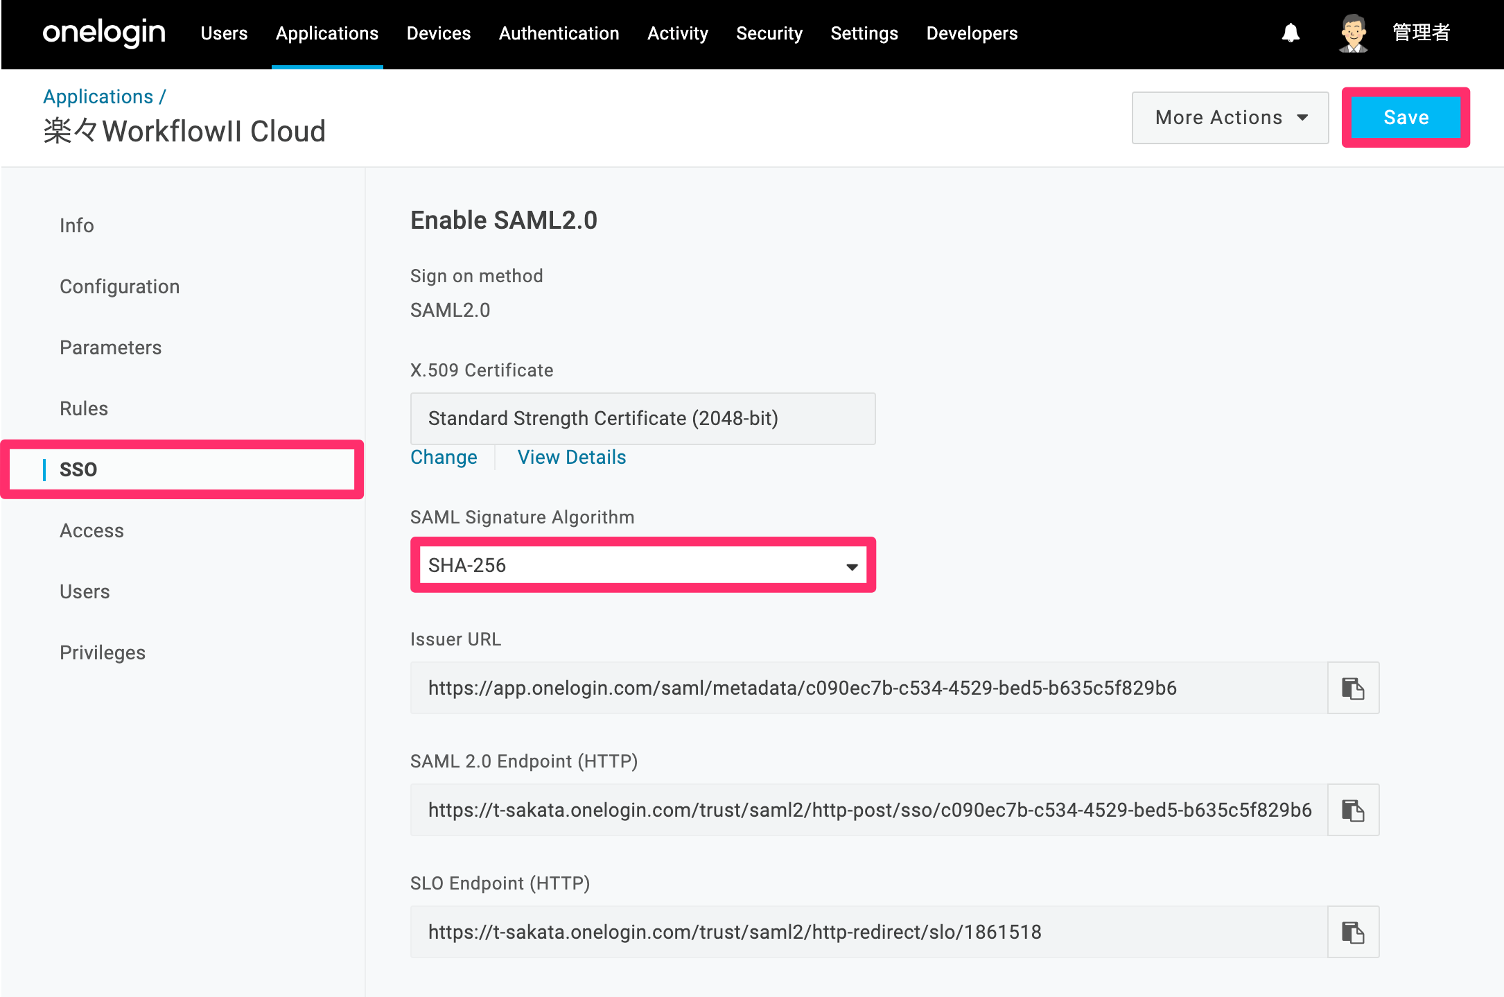1504x997 pixels.
Task: Switch to the Users sidebar tab
Action: click(85, 591)
